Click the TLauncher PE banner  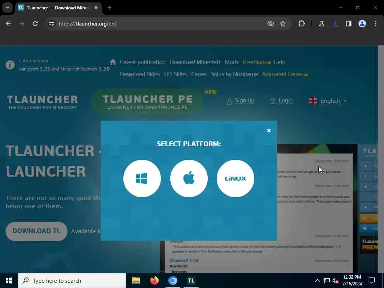click(x=147, y=102)
